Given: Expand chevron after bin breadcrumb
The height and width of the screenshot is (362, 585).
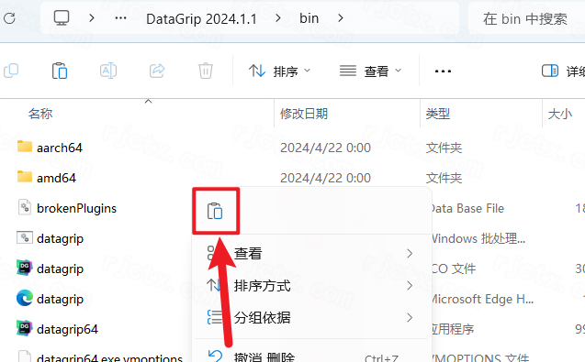Looking at the screenshot, I should click(340, 18).
